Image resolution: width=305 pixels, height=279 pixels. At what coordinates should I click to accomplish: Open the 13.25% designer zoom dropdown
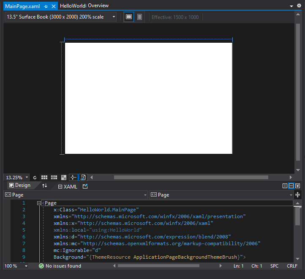16,178
